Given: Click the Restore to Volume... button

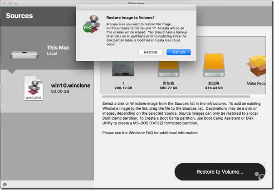Looking at the screenshot, I should (220, 172).
